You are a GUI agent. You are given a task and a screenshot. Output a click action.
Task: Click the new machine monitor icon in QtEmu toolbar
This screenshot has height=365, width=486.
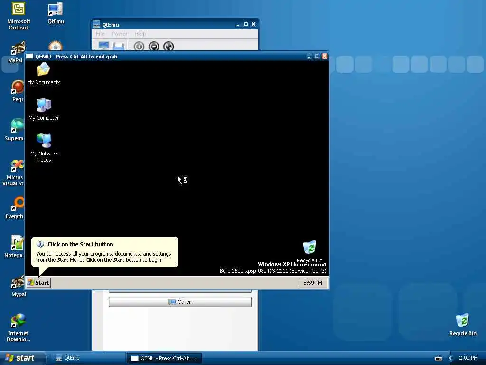[103, 46]
